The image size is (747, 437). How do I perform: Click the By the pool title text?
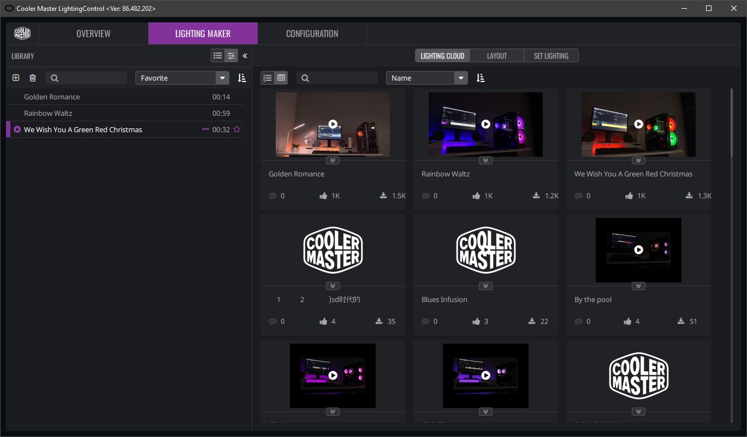[593, 299]
